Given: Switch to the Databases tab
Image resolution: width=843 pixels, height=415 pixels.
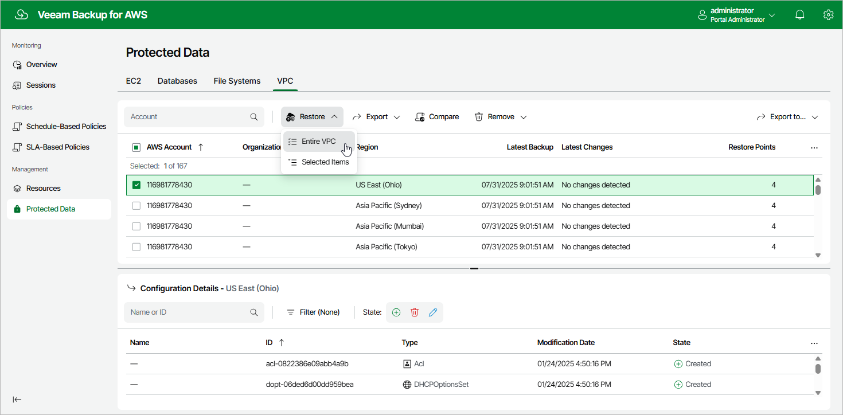Looking at the screenshot, I should pos(177,81).
